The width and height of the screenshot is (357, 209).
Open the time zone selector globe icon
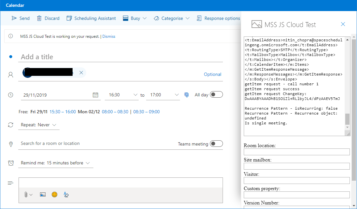tap(186, 95)
